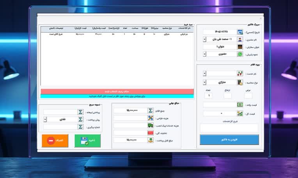Click the quantity (تعداد) box showing 1

208,96
